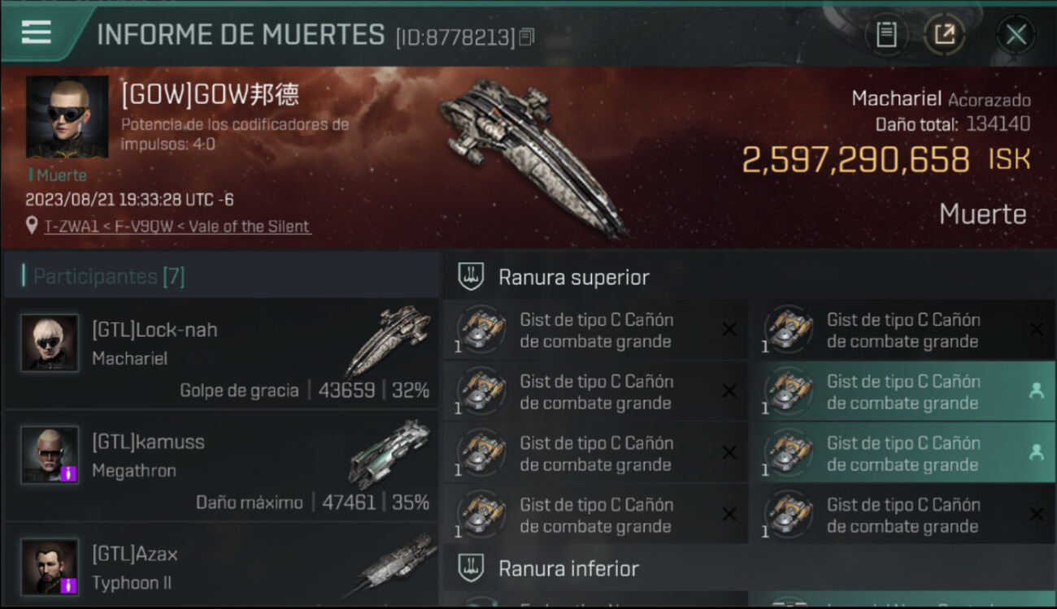
Task: Click the person icon on the highlighted third-row cannon
Action: coord(1036,453)
